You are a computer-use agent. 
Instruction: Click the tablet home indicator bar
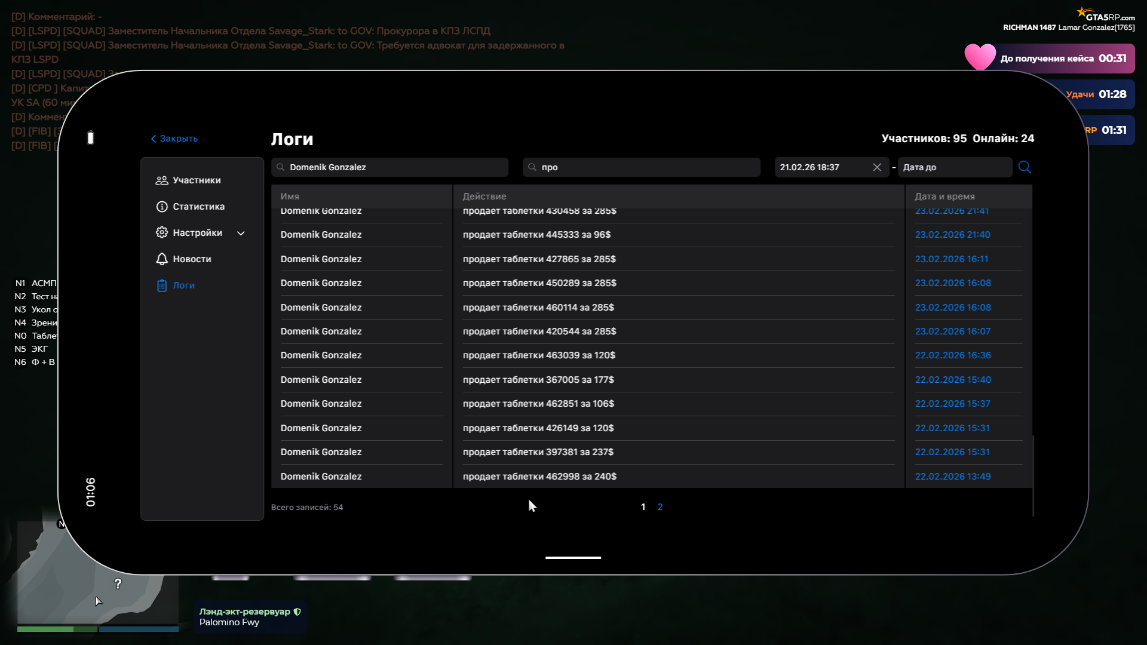click(573, 558)
